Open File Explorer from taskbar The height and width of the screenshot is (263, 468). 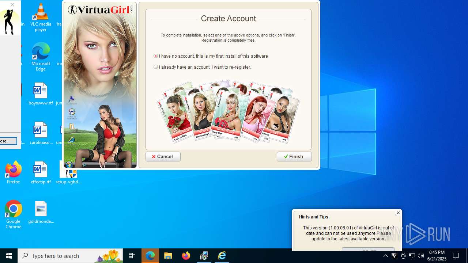point(168,256)
